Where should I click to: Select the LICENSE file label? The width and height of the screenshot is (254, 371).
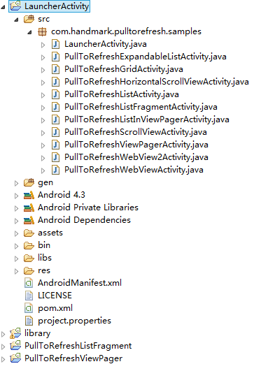55,296
